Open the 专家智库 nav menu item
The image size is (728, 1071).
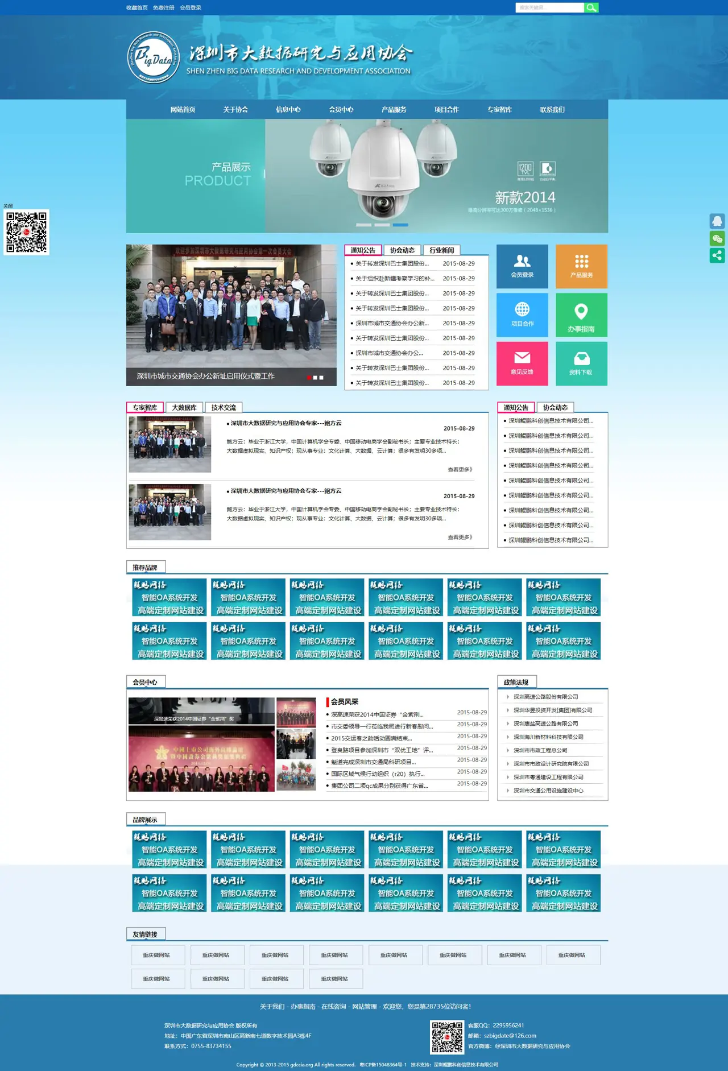[x=499, y=109]
